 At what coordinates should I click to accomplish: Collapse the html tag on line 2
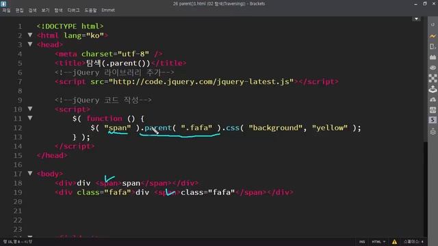[30, 35]
